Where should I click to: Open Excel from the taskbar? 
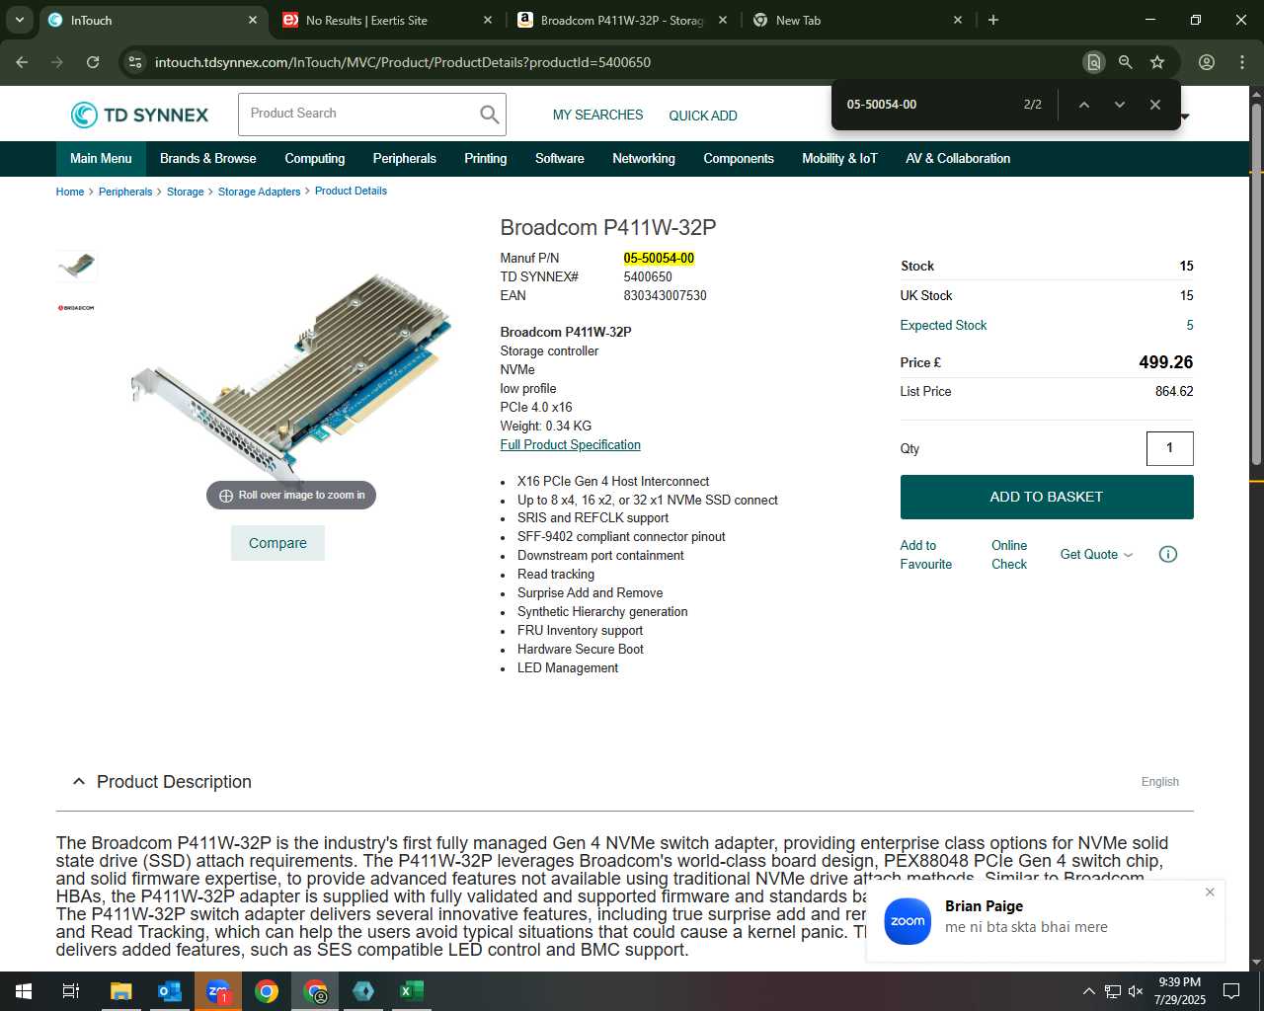pyautogui.click(x=412, y=991)
